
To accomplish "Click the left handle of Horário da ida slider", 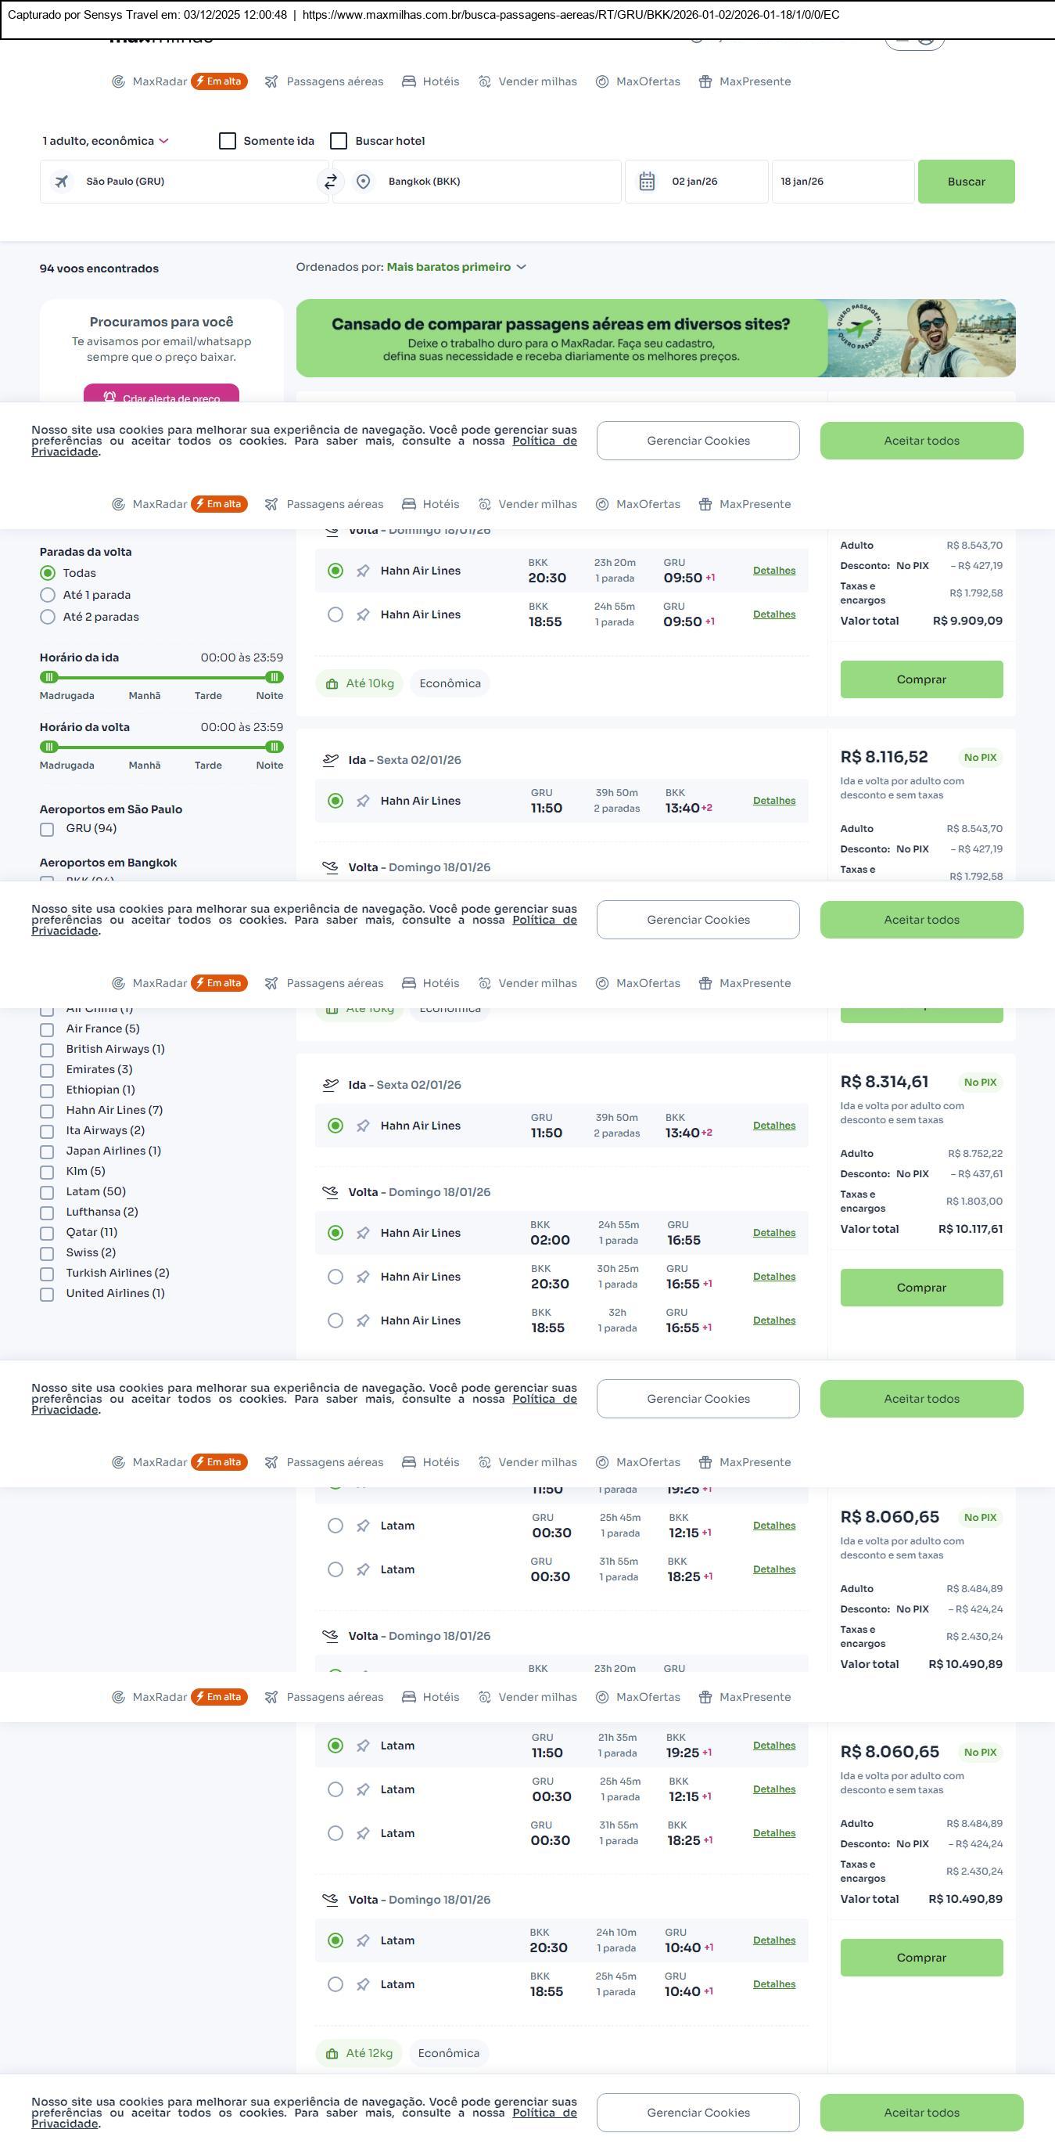I will (49, 677).
